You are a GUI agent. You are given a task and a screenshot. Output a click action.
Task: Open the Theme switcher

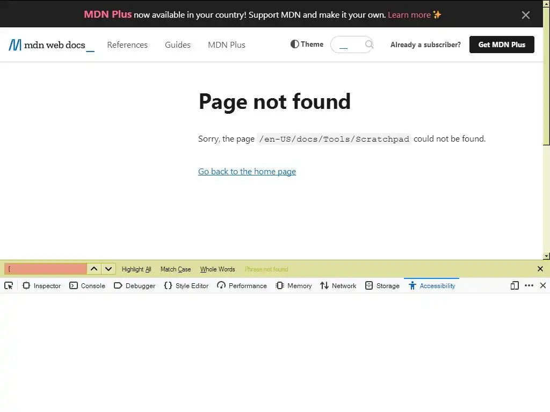(307, 44)
